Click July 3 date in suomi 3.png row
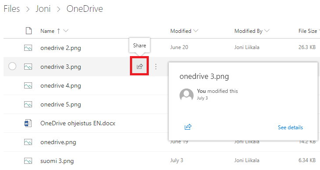 tap(177, 160)
